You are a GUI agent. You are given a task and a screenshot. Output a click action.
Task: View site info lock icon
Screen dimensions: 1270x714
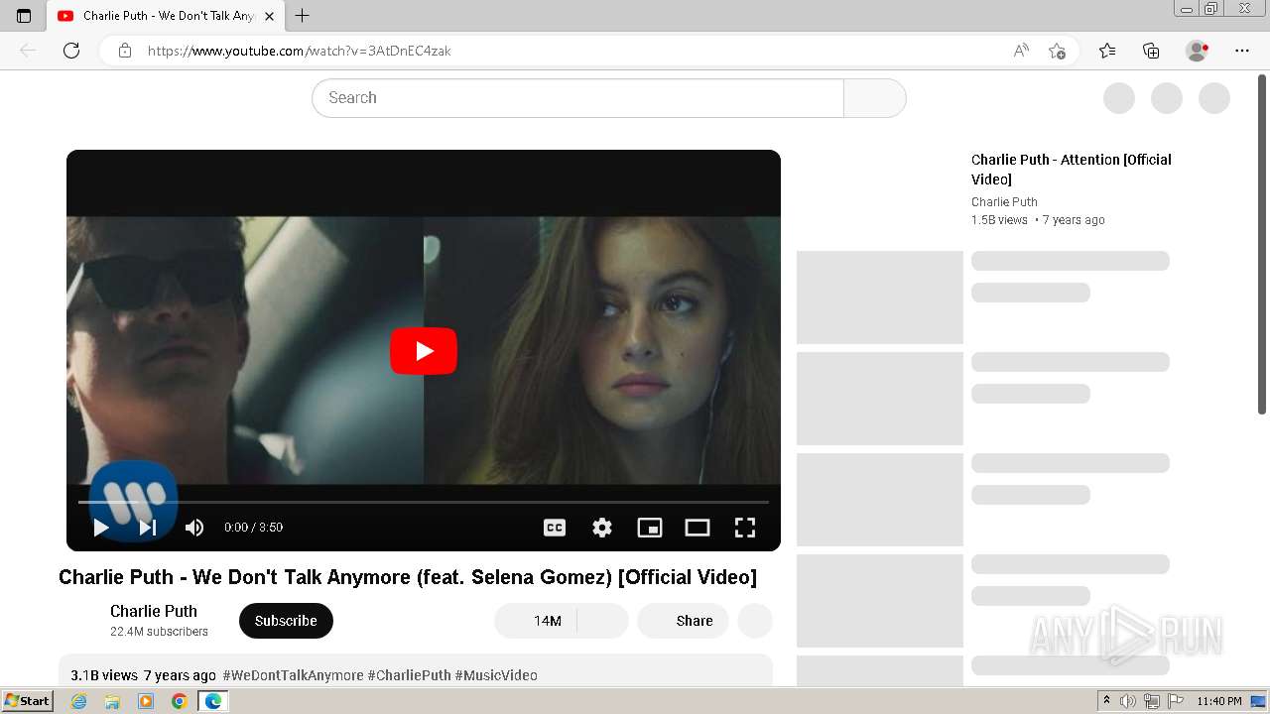[x=124, y=51]
